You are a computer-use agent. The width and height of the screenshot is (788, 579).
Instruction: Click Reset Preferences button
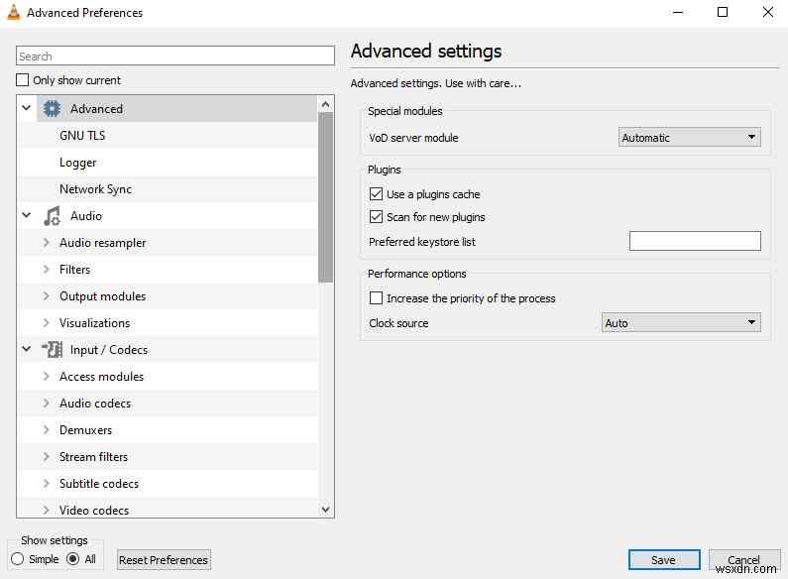164,560
